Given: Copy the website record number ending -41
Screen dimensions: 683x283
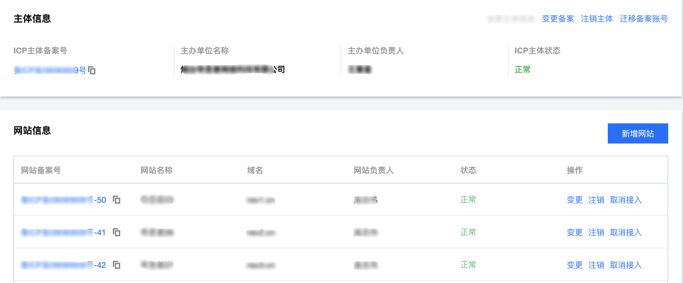Looking at the screenshot, I should (x=117, y=232).
